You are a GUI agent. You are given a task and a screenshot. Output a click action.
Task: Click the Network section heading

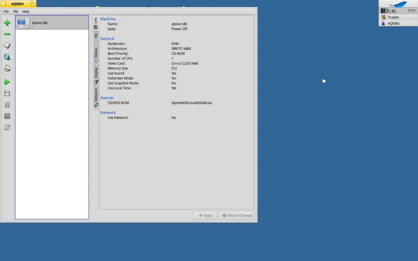(x=108, y=113)
